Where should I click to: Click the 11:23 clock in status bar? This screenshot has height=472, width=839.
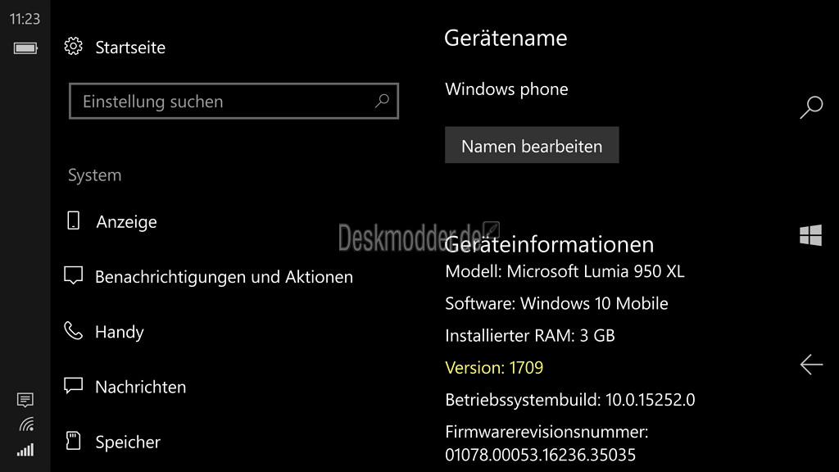[x=25, y=20]
